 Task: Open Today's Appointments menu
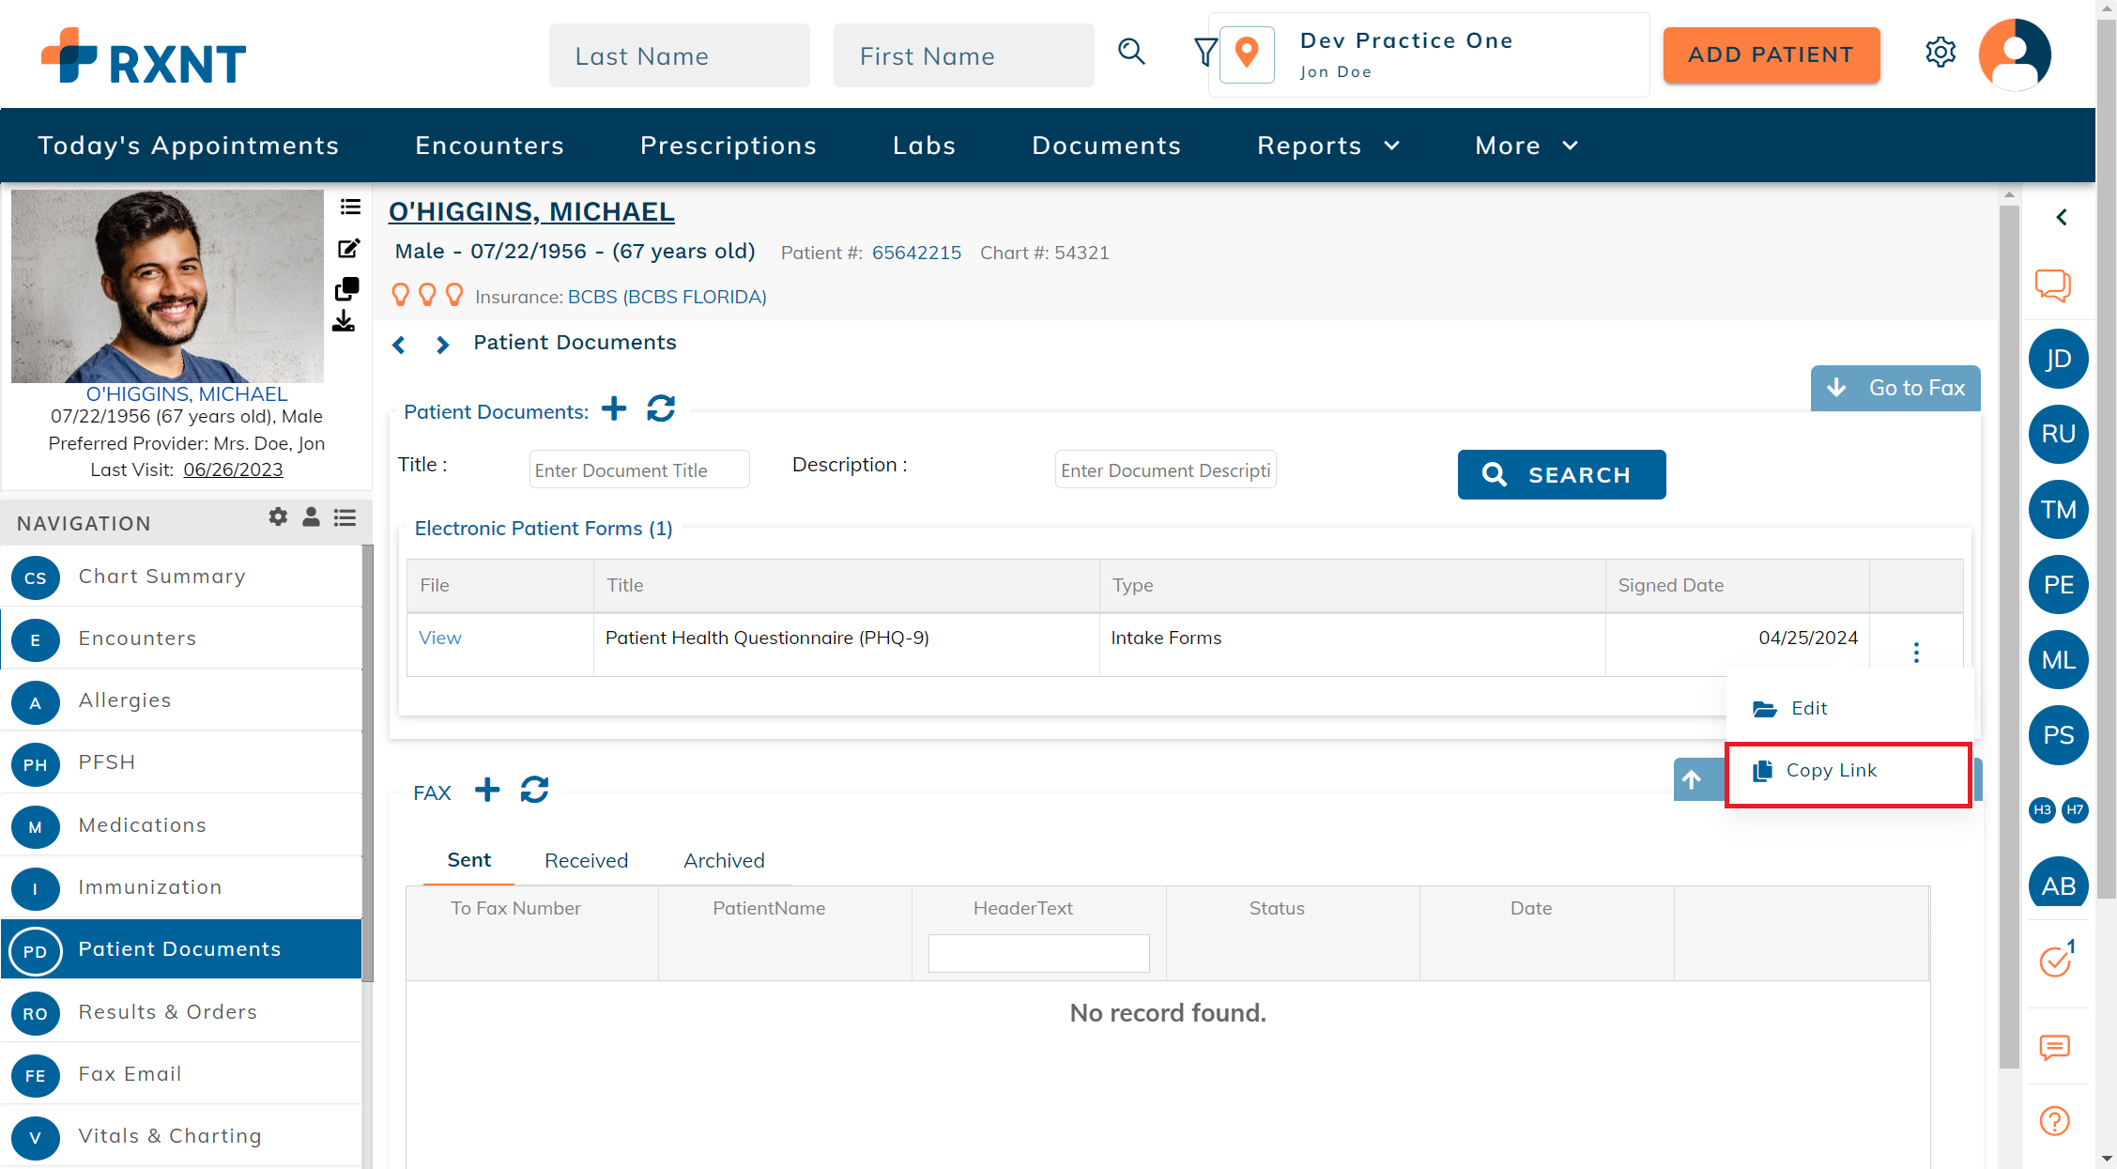click(x=189, y=146)
